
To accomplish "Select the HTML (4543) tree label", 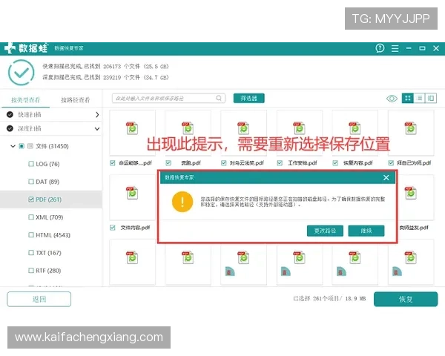I will [53, 235].
